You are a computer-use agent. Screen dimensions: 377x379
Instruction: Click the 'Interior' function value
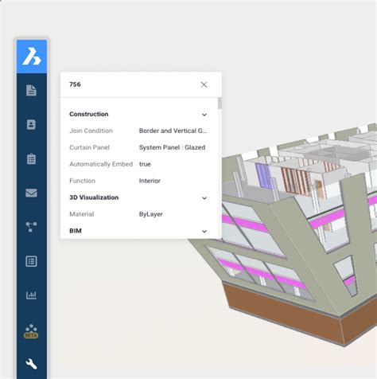(150, 181)
